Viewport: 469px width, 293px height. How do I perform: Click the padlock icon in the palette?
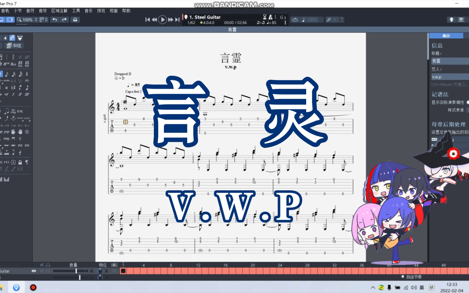(x=20, y=162)
